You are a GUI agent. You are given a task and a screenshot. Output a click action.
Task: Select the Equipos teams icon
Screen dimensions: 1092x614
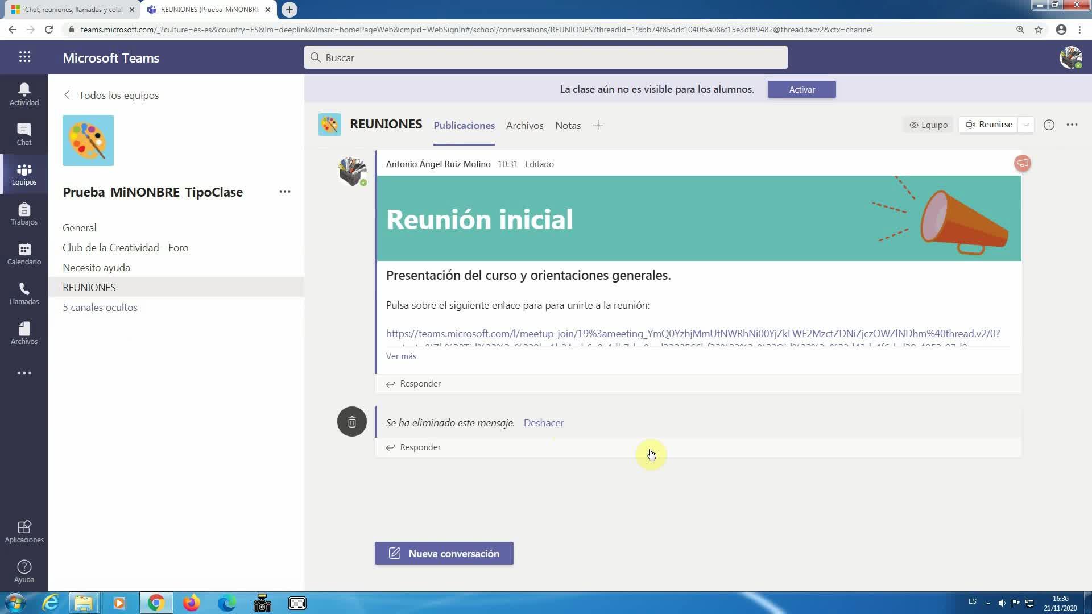(x=24, y=174)
